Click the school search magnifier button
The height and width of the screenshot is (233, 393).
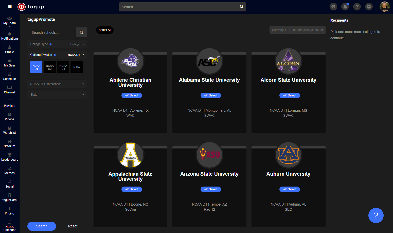[x=81, y=32]
